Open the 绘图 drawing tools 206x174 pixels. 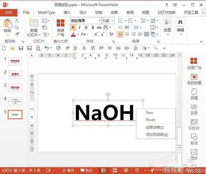167,27
